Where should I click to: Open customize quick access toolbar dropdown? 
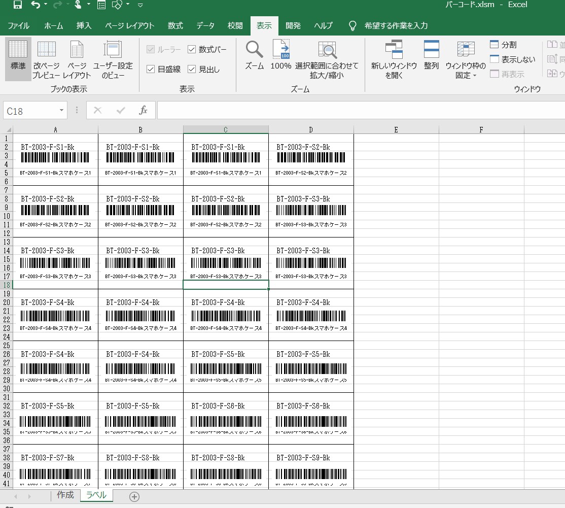(140, 5)
